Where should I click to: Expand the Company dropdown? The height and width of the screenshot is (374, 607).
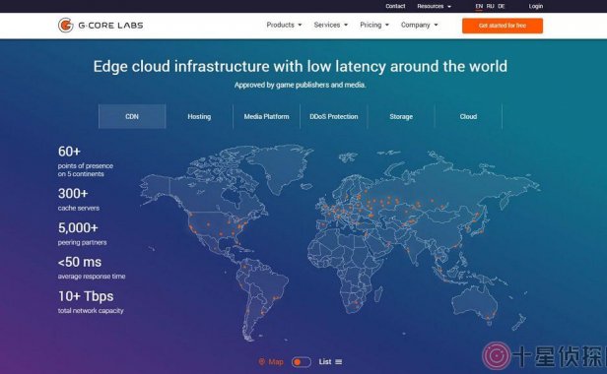419,25
